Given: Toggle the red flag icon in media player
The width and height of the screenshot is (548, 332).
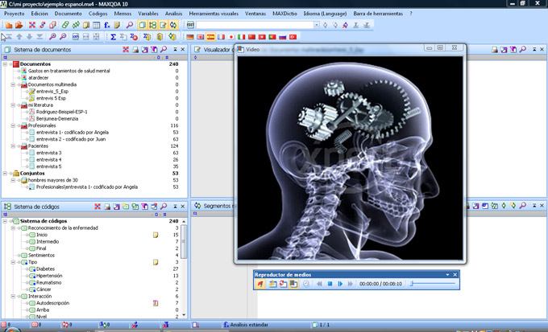Looking at the screenshot, I should pos(260,284).
